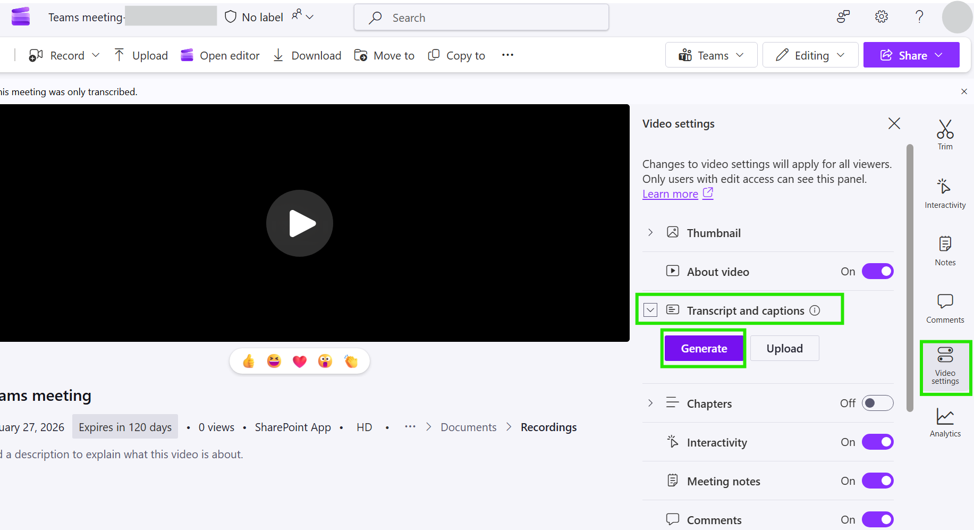This screenshot has height=530, width=974.
Task: Open the Notes panel in the side rail
Action: 945,251
